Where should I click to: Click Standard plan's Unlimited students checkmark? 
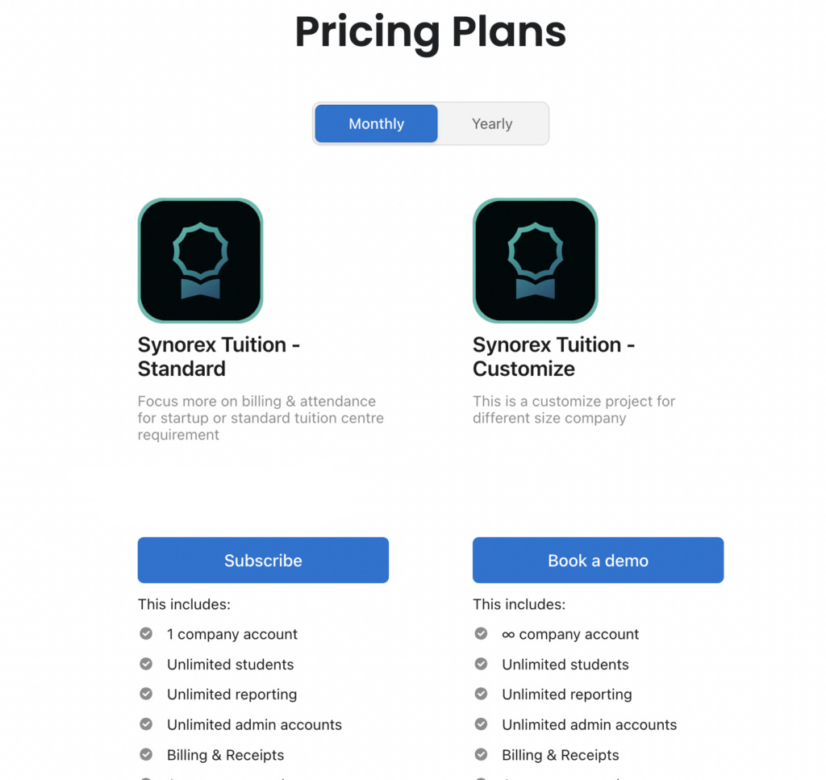tap(146, 664)
